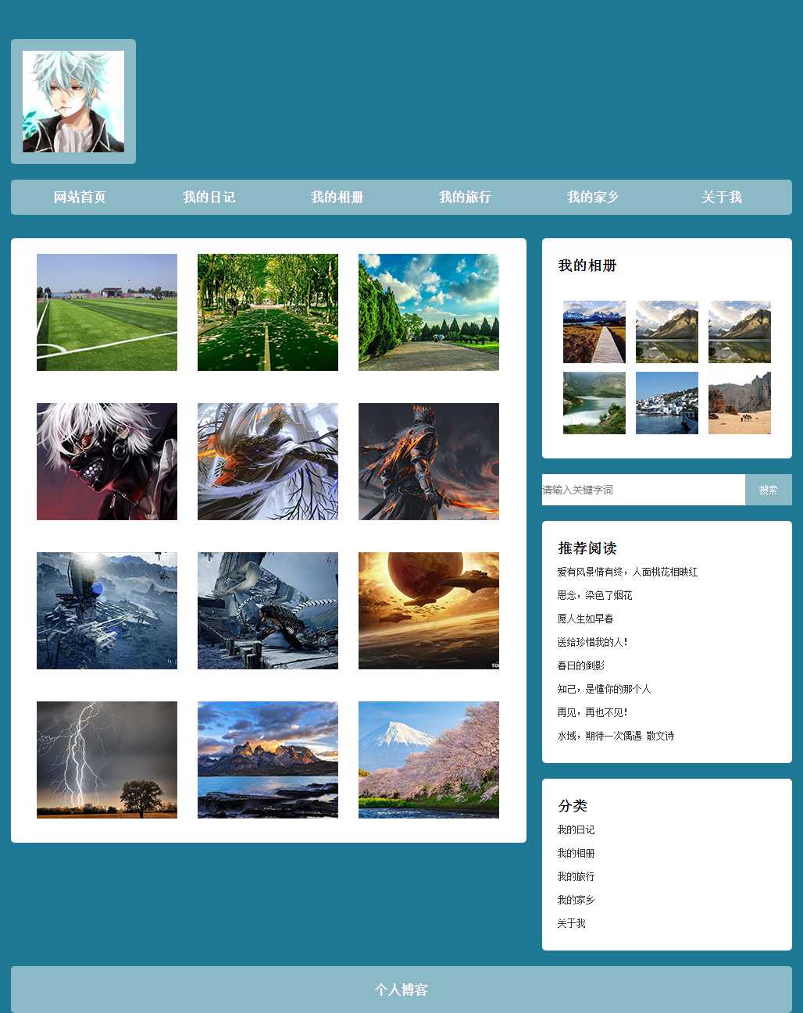
Task: Open the Mount Fuji cherry blossom photo
Action: click(429, 760)
